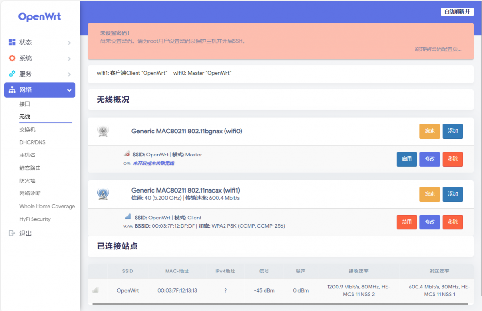Click 移除 remove button for Master network
This screenshot has width=482, height=311.
coord(452,159)
